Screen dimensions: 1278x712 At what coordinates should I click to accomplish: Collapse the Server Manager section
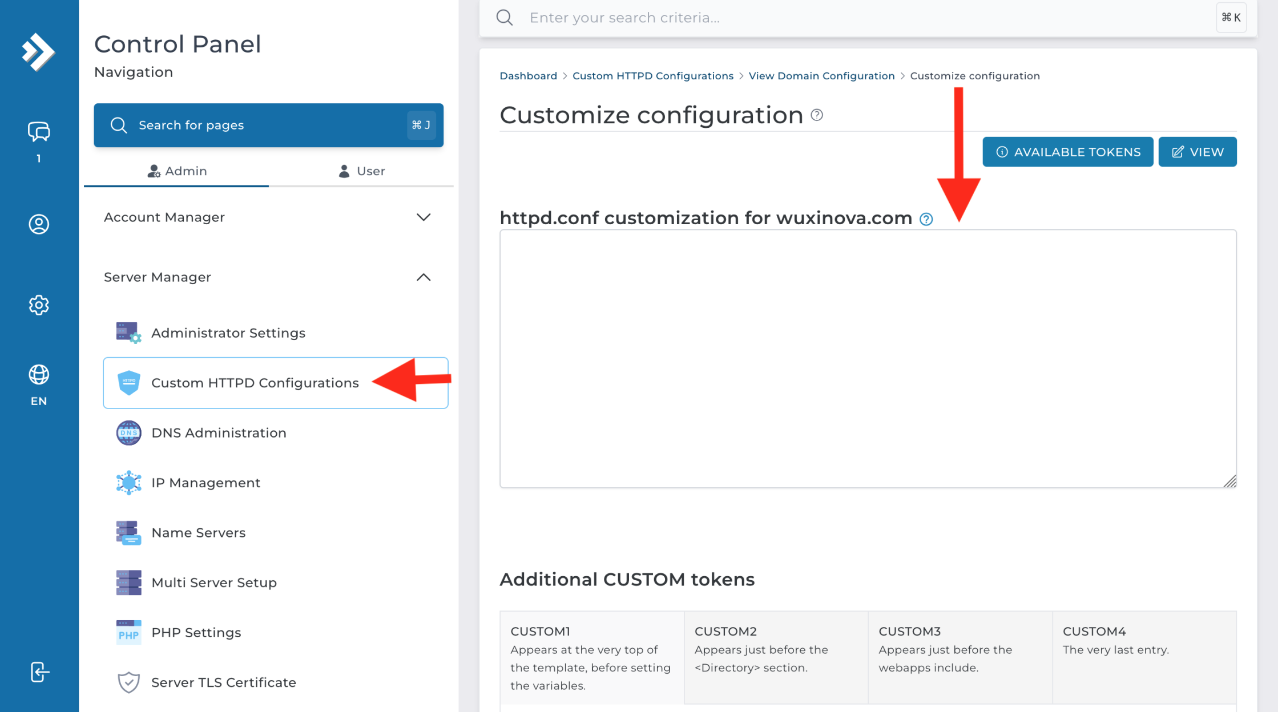(x=268, y=277)
